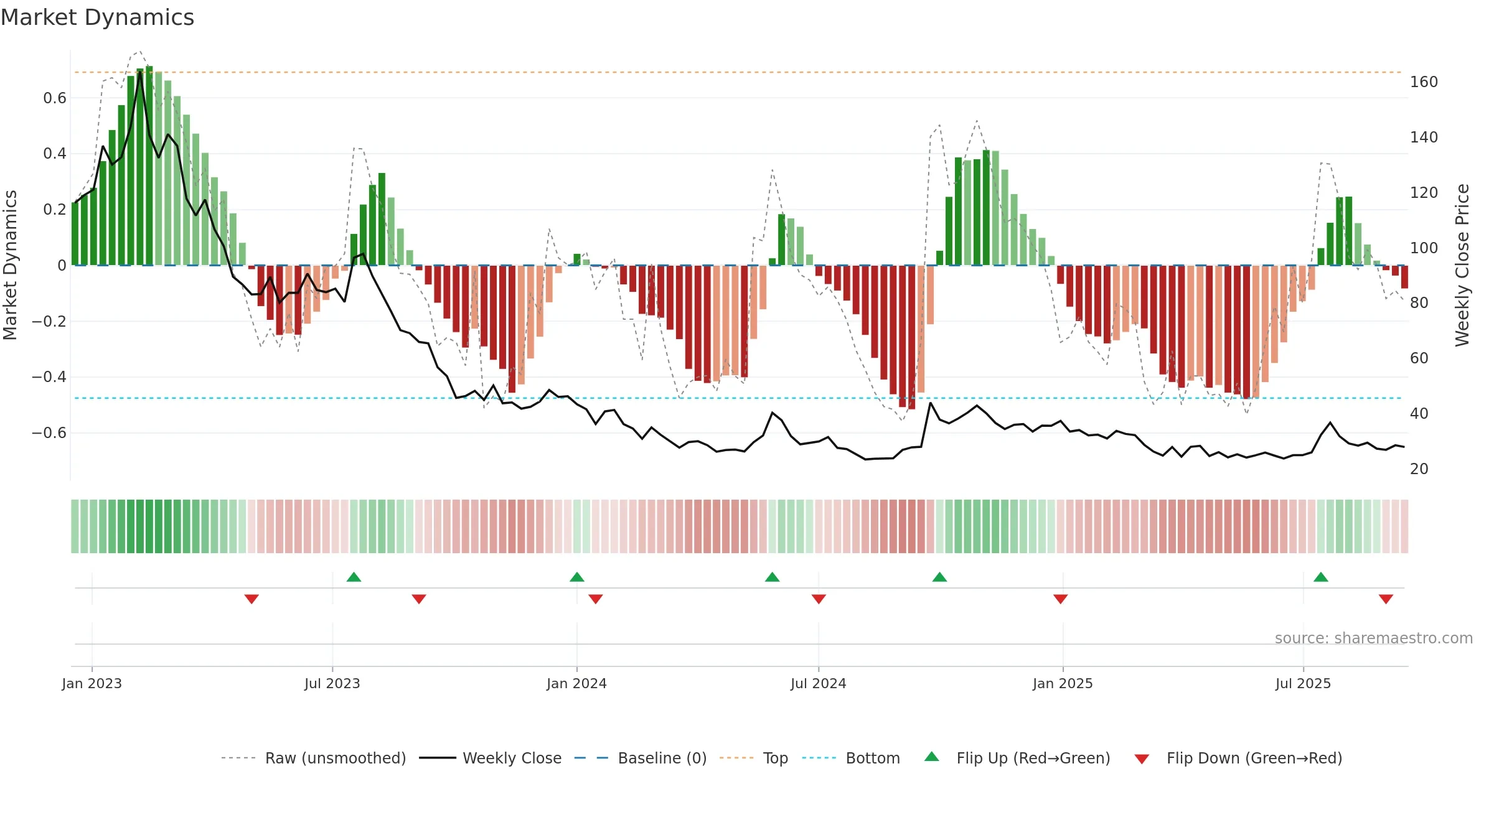
Task: Click Flip Up (Red→Green) legend label
Action: click(1033, 758)
